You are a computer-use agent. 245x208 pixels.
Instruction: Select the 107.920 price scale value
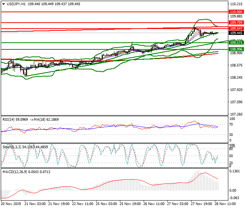click(x=236, y=90)
